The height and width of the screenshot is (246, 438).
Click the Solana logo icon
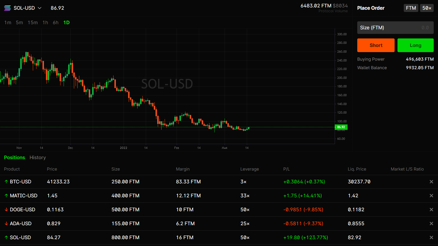7,8
